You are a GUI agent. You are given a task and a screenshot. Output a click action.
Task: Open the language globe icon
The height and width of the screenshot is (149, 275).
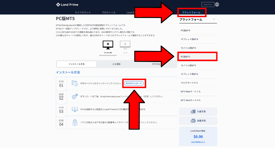pos(217,5)
